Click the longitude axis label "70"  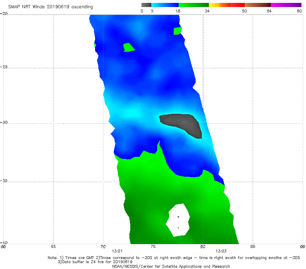point(103,247)
